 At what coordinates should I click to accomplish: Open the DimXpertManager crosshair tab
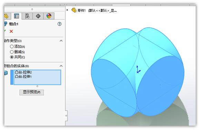pyautogui.click(x=38, y=16)
